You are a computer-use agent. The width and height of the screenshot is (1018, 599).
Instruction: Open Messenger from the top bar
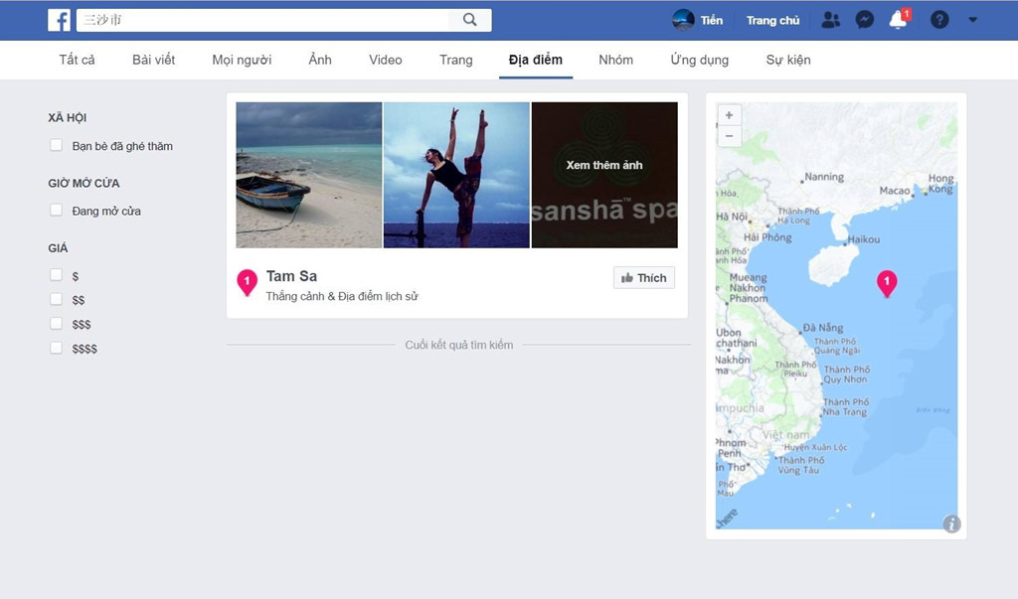(864, 19)
